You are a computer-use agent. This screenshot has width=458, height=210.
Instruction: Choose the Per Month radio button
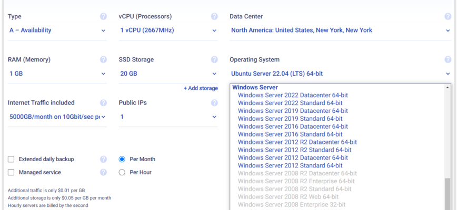pyautogui.click(x=122, y=159)
